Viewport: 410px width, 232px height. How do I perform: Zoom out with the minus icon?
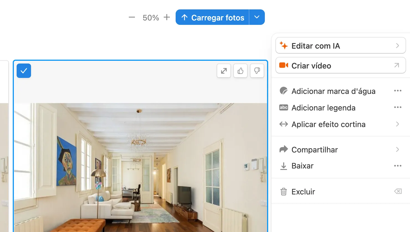point(132,17)
